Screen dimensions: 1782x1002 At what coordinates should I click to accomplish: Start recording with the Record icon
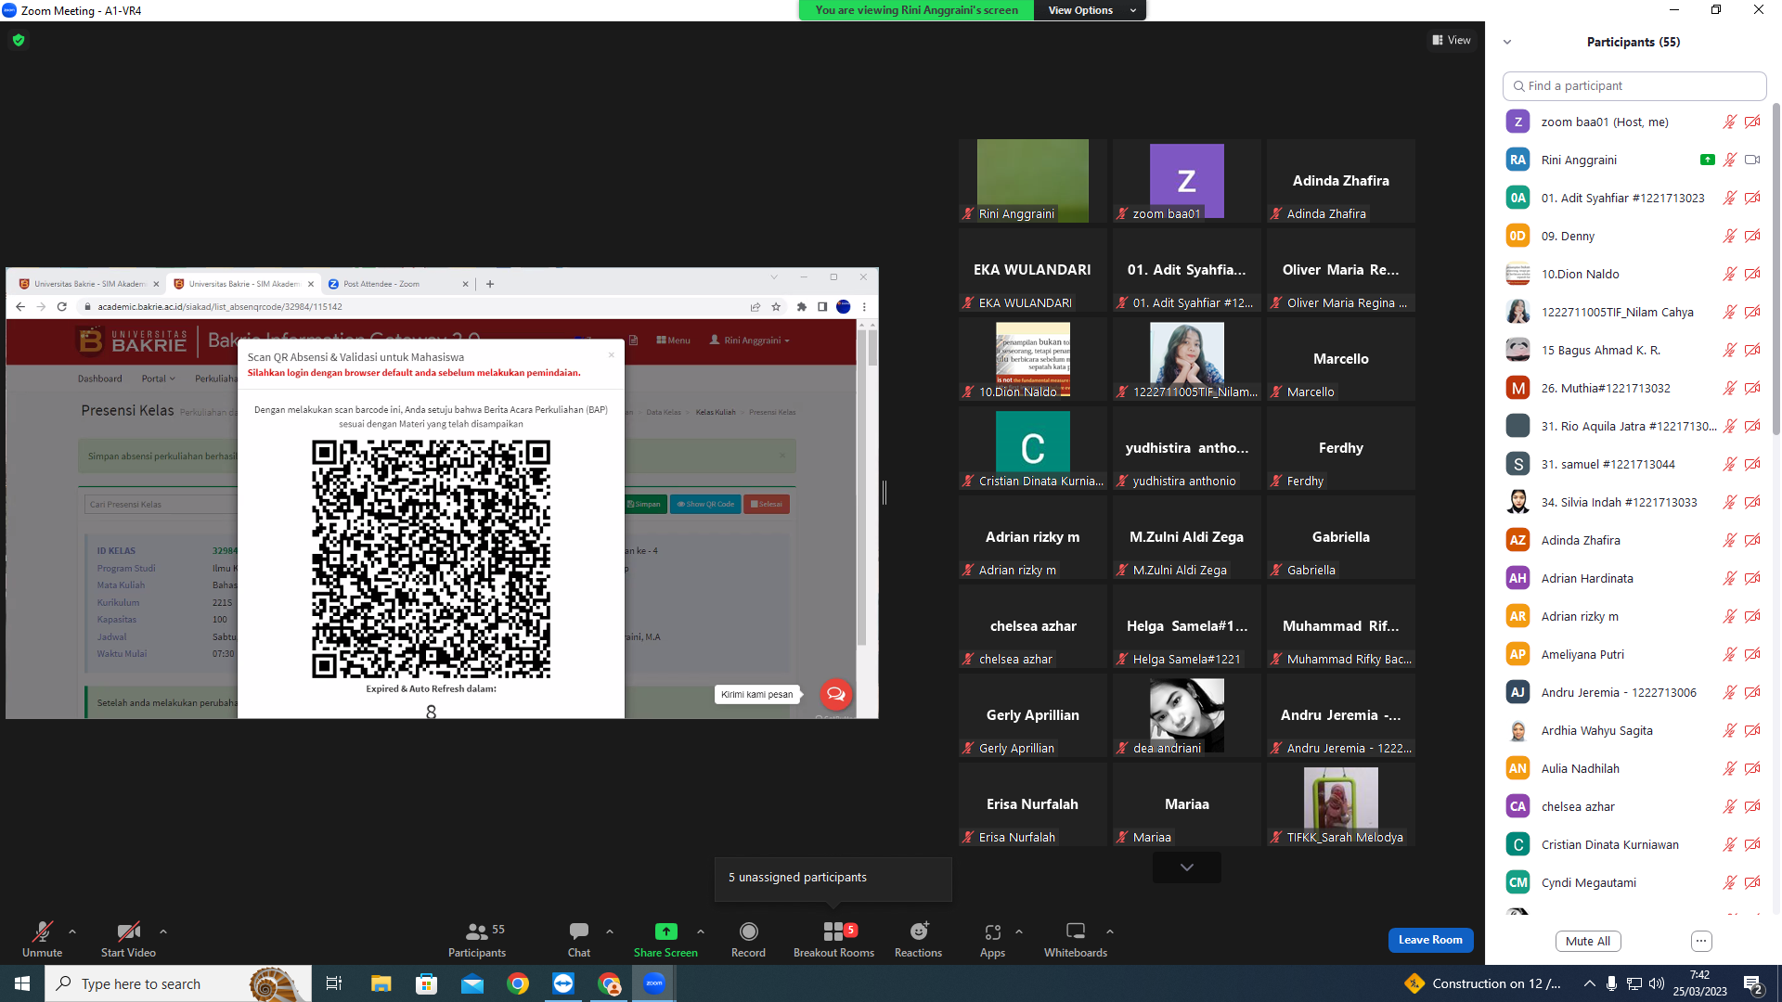(748, 931)
